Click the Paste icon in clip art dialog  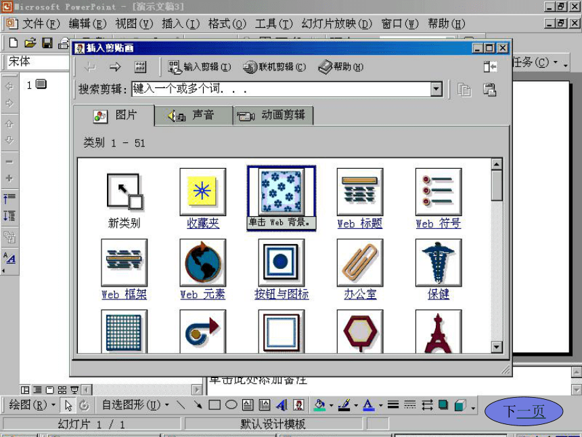489,89
